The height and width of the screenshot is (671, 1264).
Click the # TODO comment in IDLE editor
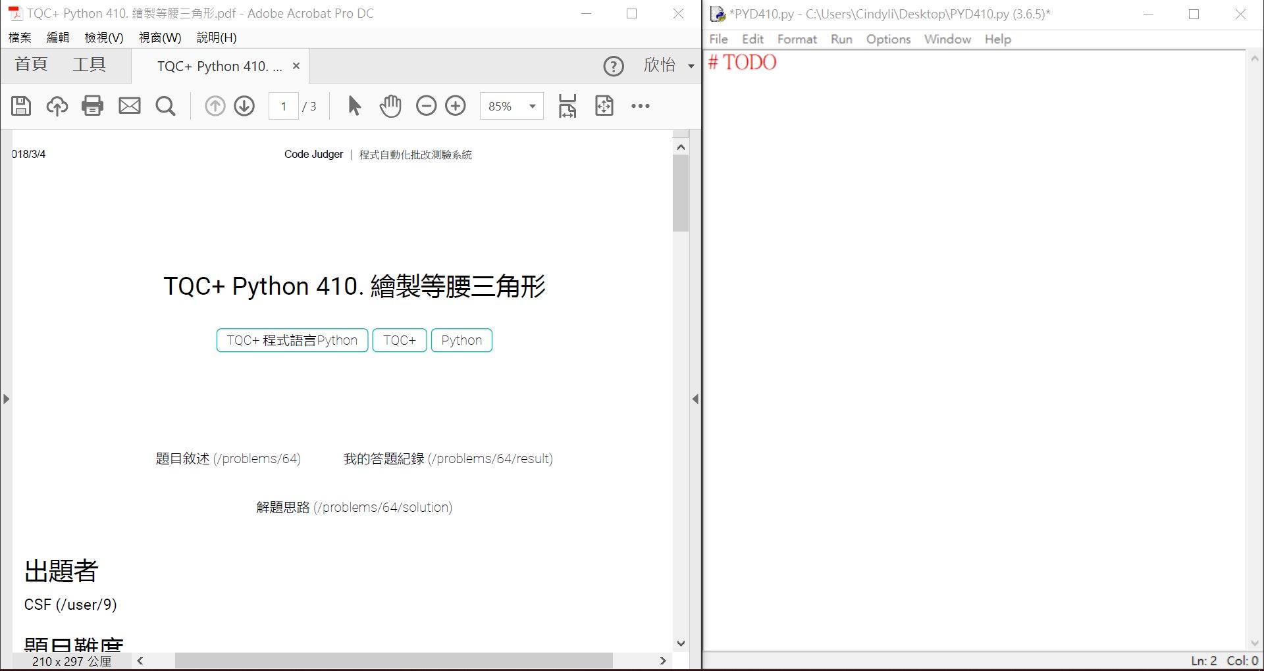[x=742, y=62]
